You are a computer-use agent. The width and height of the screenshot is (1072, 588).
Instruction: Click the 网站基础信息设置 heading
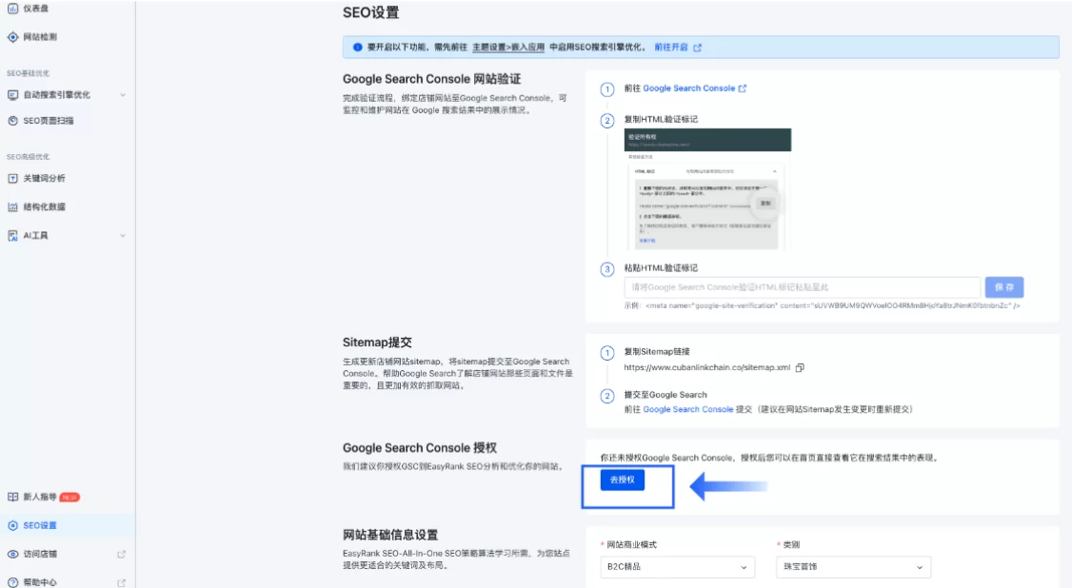[x=390, y=535]
